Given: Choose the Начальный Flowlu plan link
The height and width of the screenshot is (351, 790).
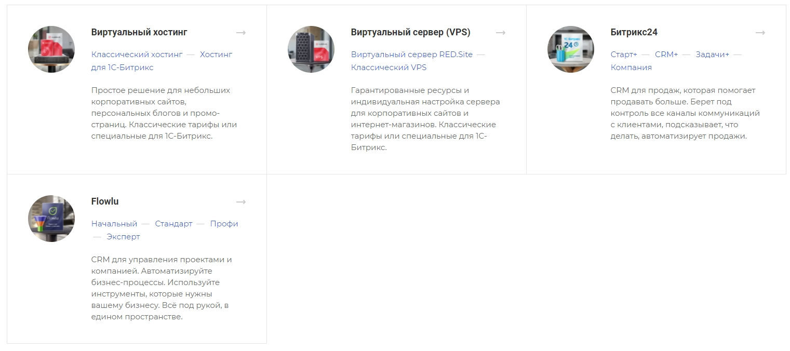Looking at the screenshot, I should pyautogui.click(x=114, y=224).
